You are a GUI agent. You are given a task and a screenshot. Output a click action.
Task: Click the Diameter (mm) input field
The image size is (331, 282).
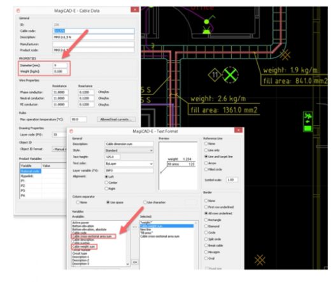(60, 65)
